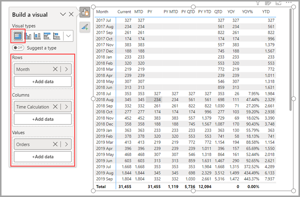Open the Format visual paintbrush icon
Image resolution: width=300 pixels, height=197 pixels.
(x=85, y=27)
